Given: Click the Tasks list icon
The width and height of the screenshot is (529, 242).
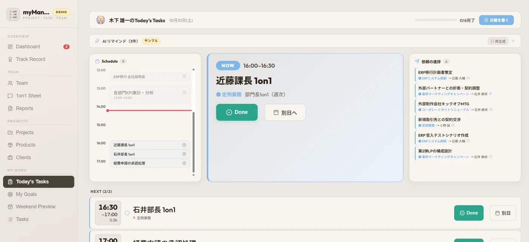Looking at the screenshot, I should pyautogui.click(x=10, y=219).
